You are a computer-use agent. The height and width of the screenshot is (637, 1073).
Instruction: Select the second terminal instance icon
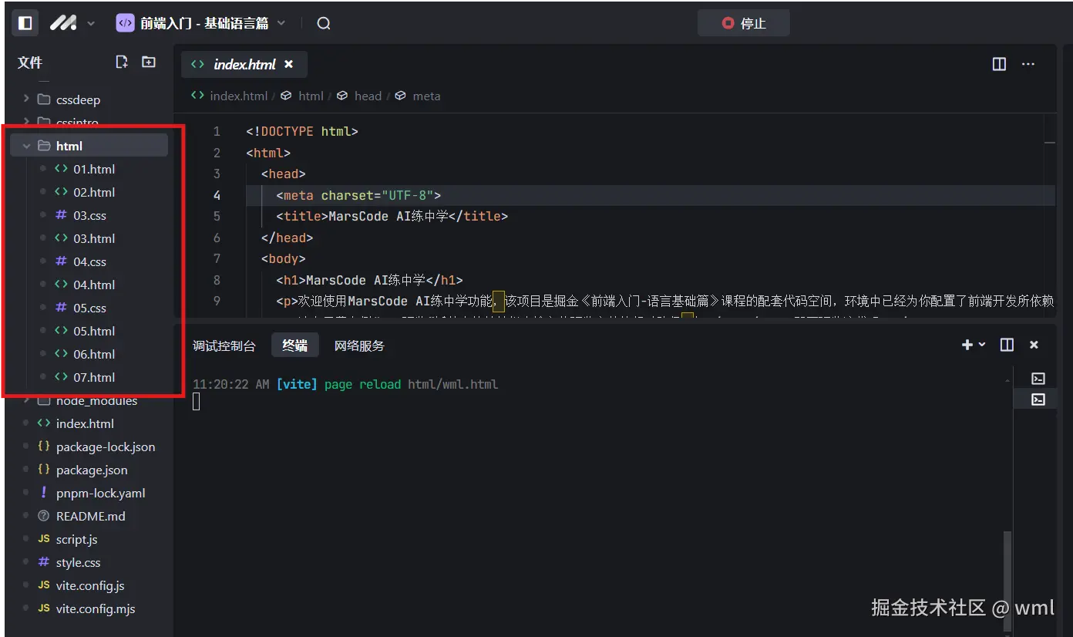coord(1038,399)
